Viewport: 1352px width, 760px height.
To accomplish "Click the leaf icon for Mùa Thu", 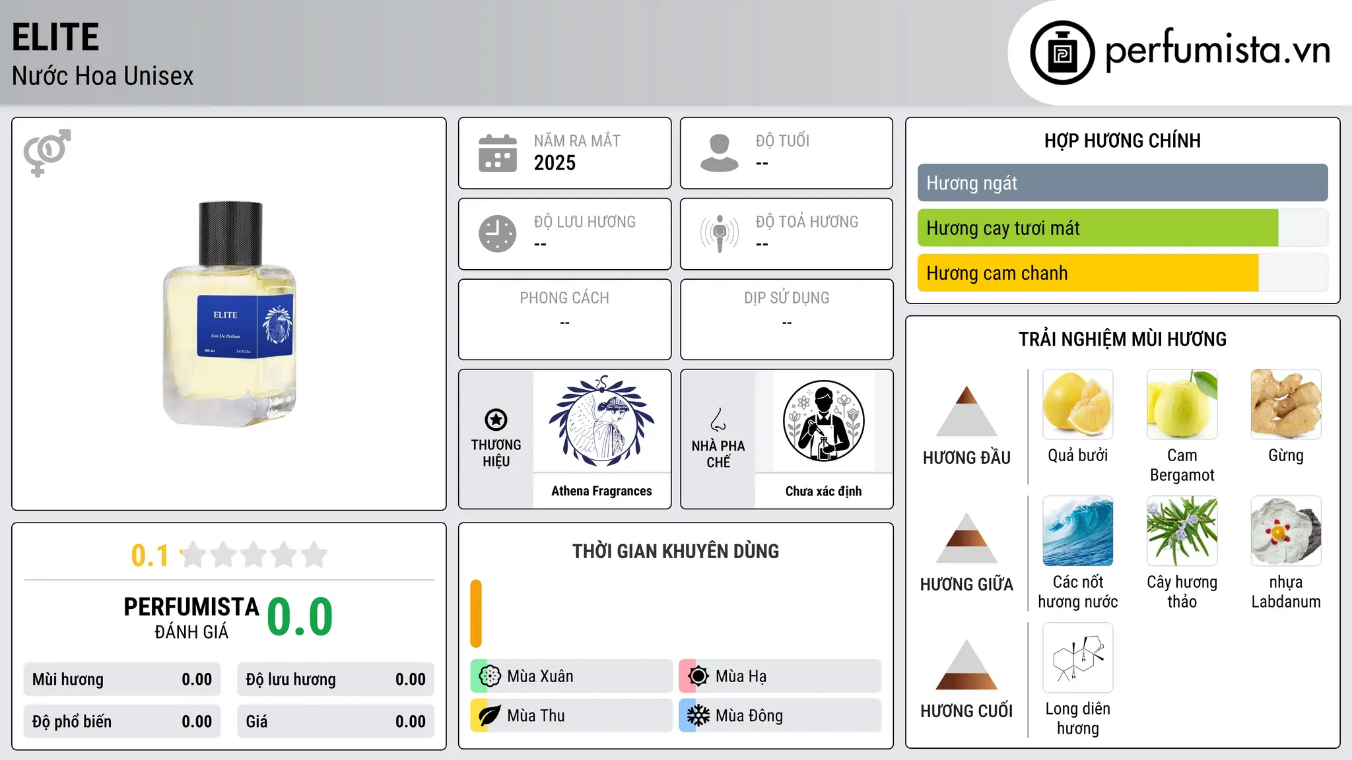I will coord(490,716).
